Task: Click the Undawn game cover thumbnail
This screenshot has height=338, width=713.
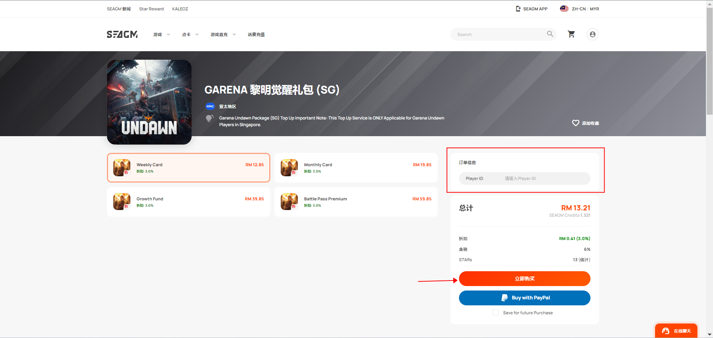Action: (149, 102)
